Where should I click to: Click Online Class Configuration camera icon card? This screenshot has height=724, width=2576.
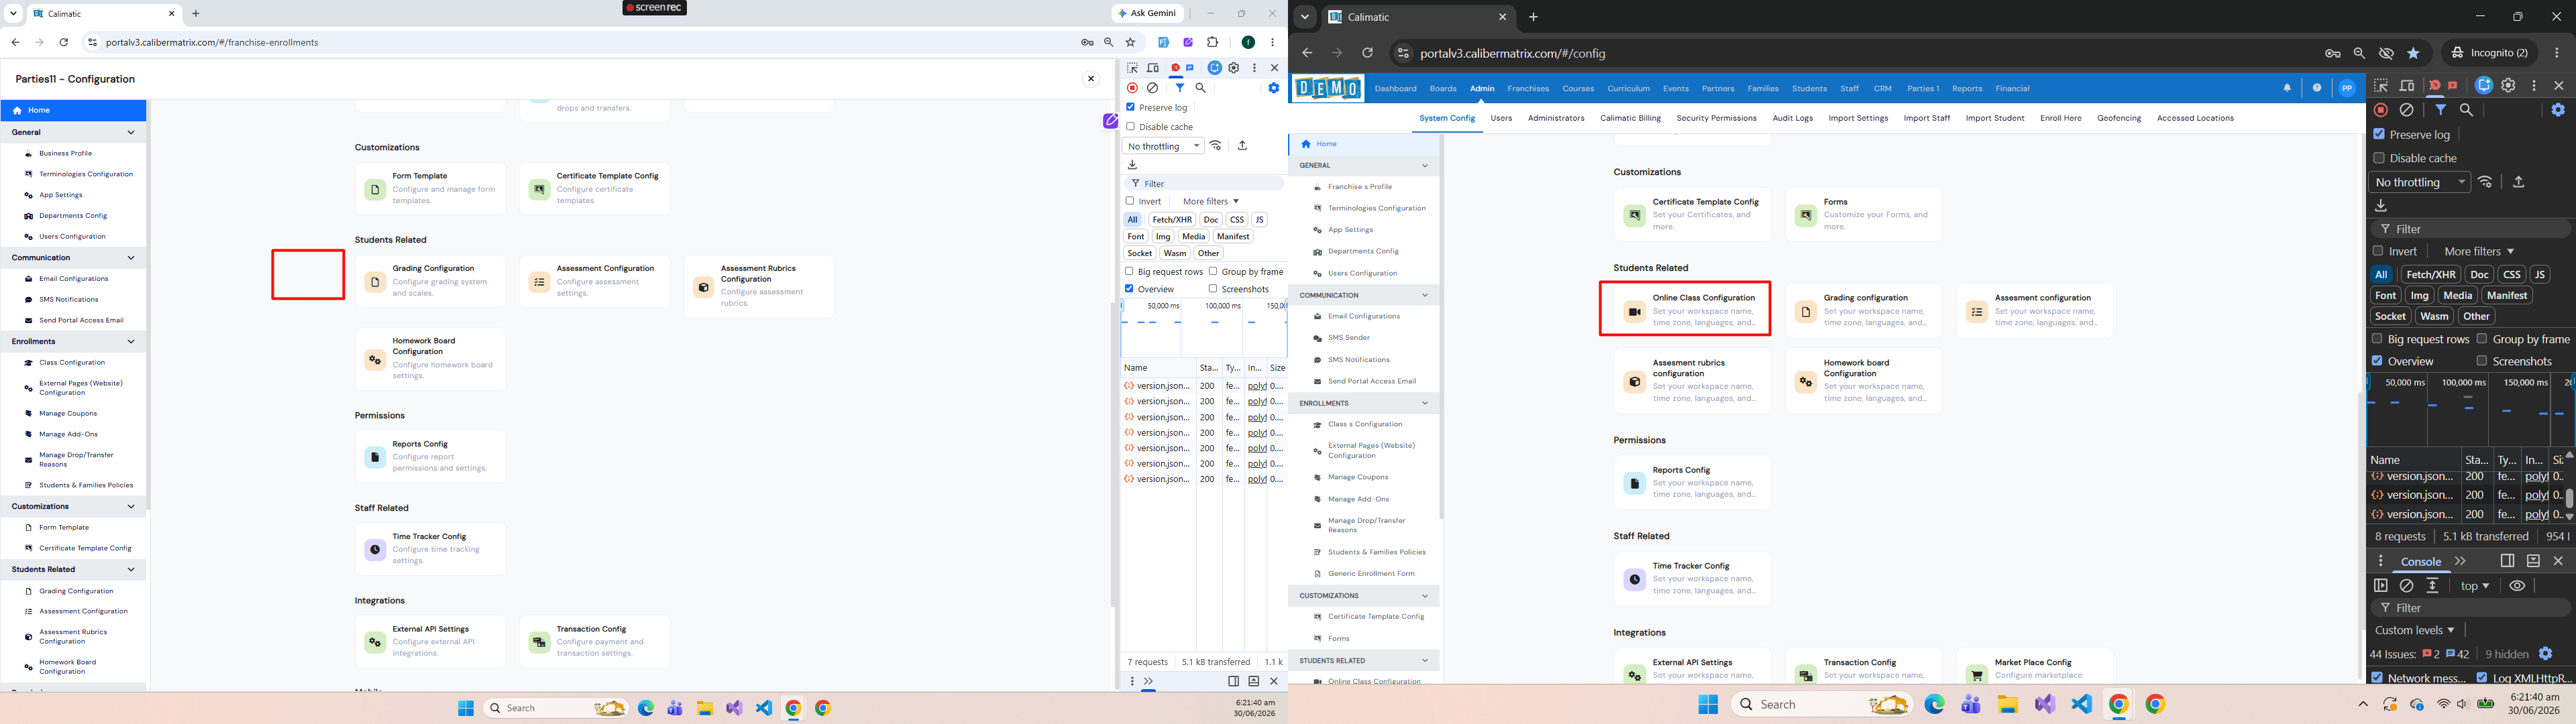click(1634, 312)
